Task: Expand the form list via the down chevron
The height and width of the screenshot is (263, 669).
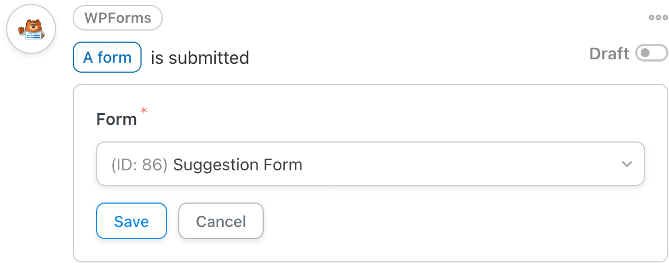Action: (627, 164)
